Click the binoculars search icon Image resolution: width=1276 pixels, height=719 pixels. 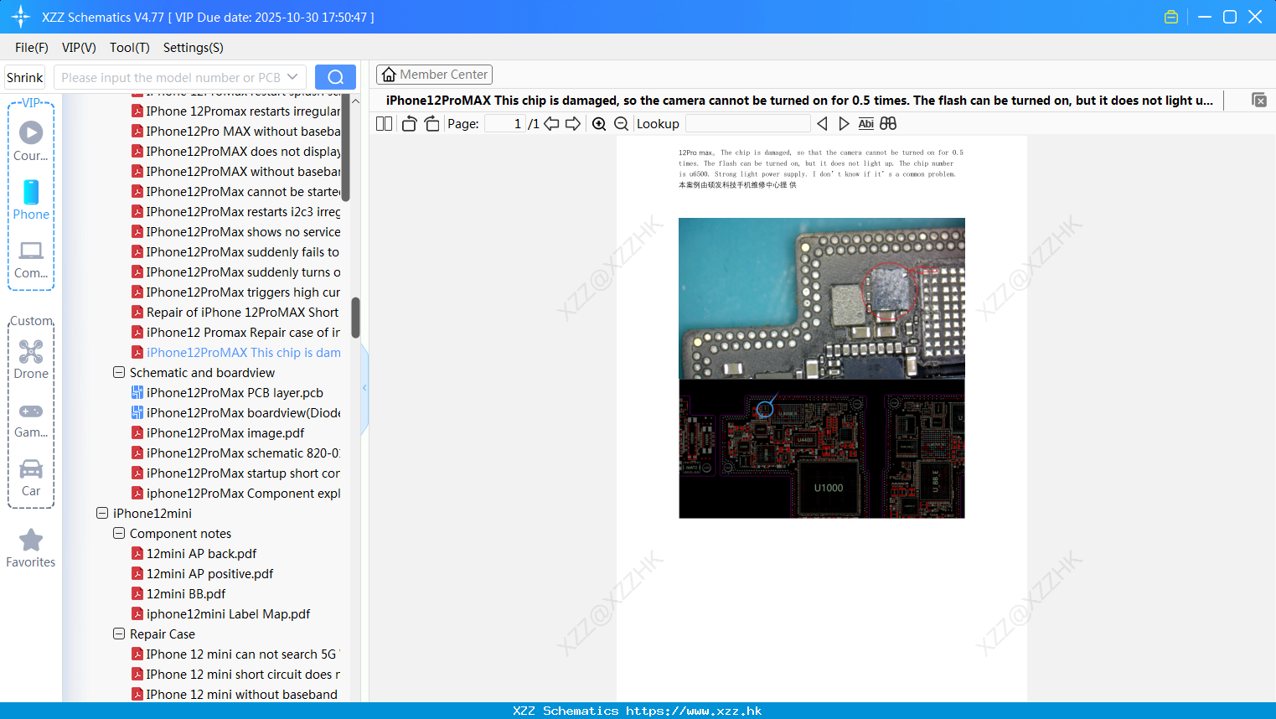pos(888,123)
